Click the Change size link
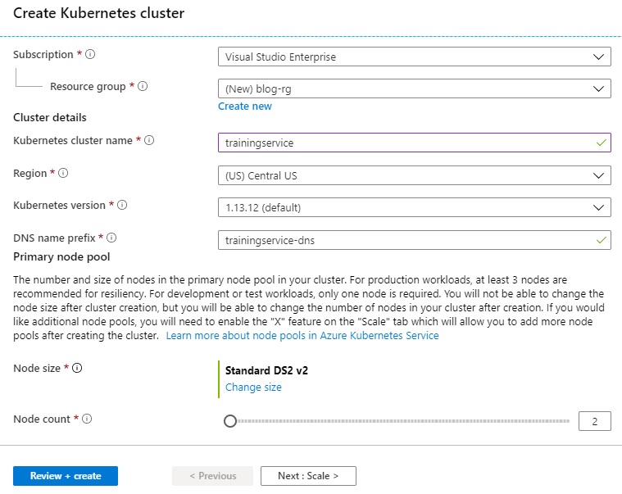 coord(253,387)
